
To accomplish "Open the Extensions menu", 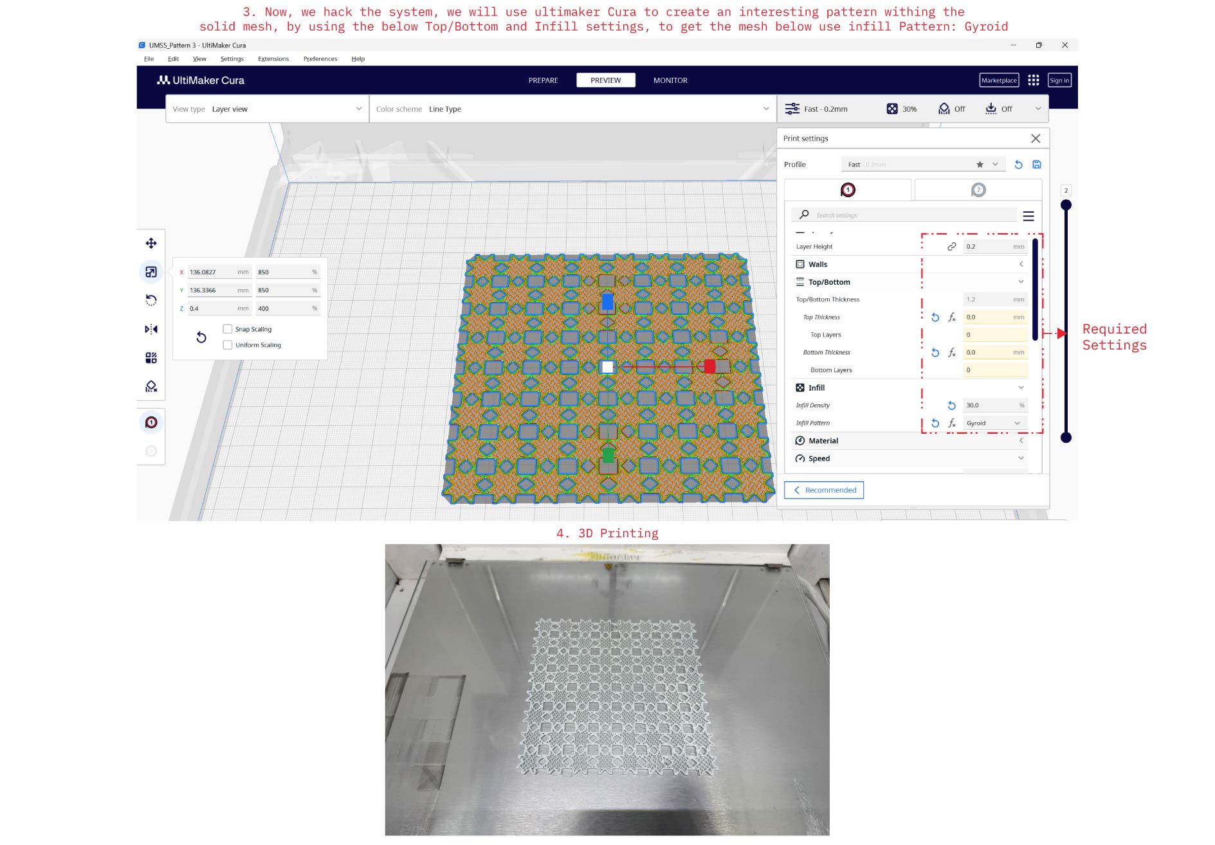I will click(273, 58).
